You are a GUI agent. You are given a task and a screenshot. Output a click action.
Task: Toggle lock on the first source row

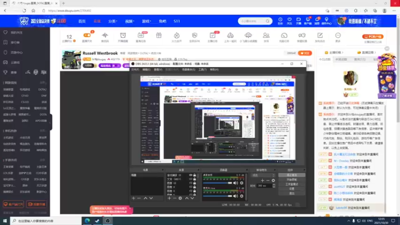click(x=194, y=175)
